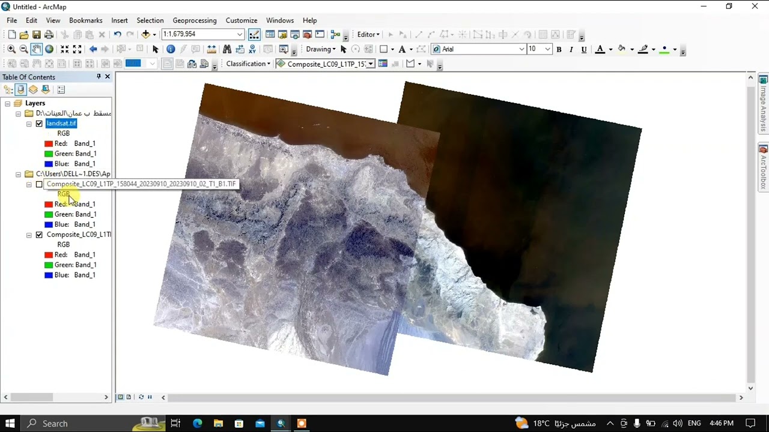This screenshot has height=432, width=769.
Task: Open the Editor Toolbar
Action: [254, 35]
